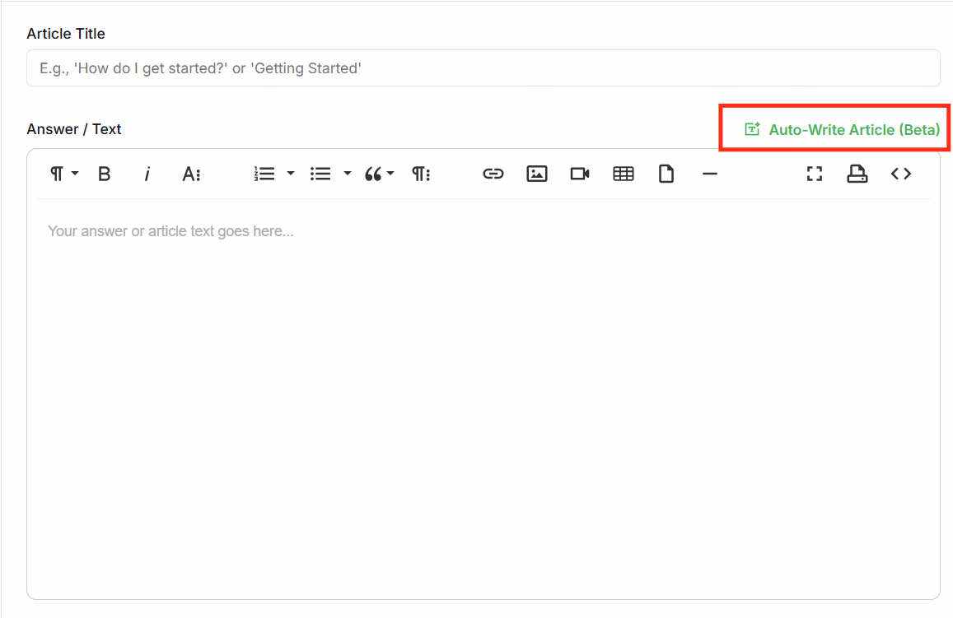Click the blockquote quote icon
The height and width of the screenshot is (618, 953).
(373, 174)
